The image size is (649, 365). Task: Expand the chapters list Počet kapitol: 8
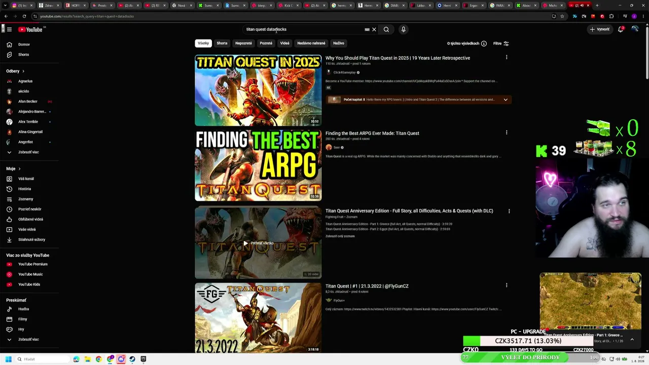[506, 100]
